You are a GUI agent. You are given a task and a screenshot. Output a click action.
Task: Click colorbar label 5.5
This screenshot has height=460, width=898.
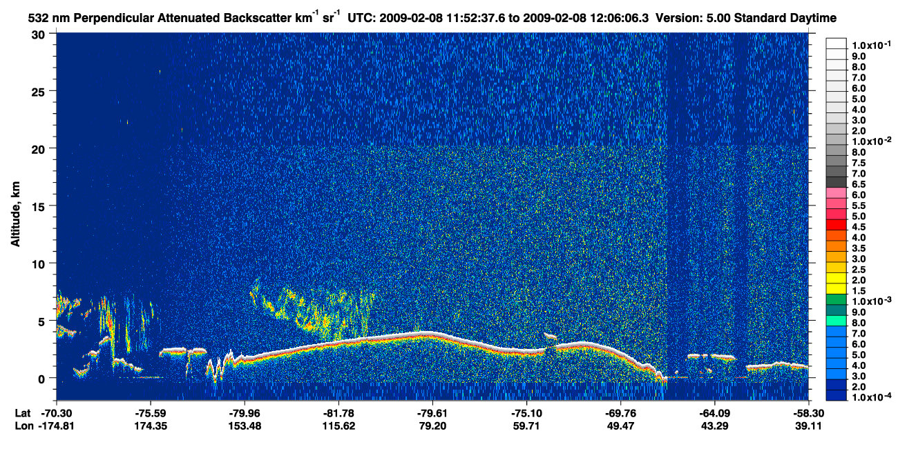859,206
